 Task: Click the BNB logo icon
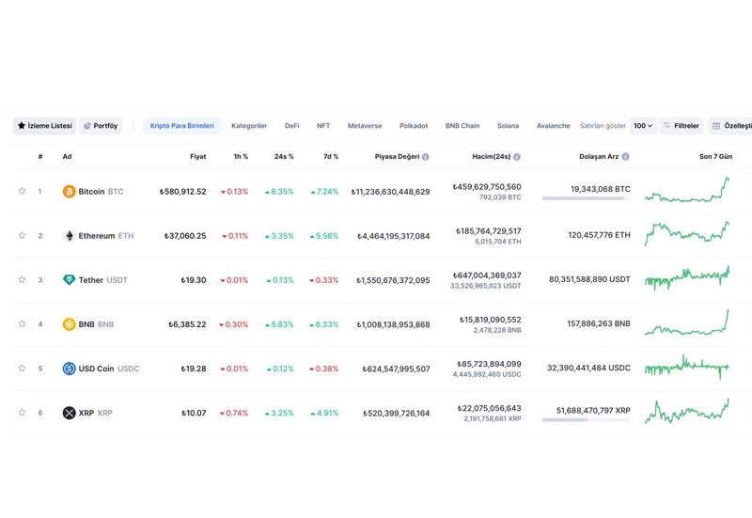(x=69, y=324)
